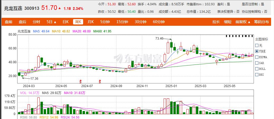
Task: Click the star-shaped event marker above the chart
Action: pyautogui.click(x=246, y=36)
